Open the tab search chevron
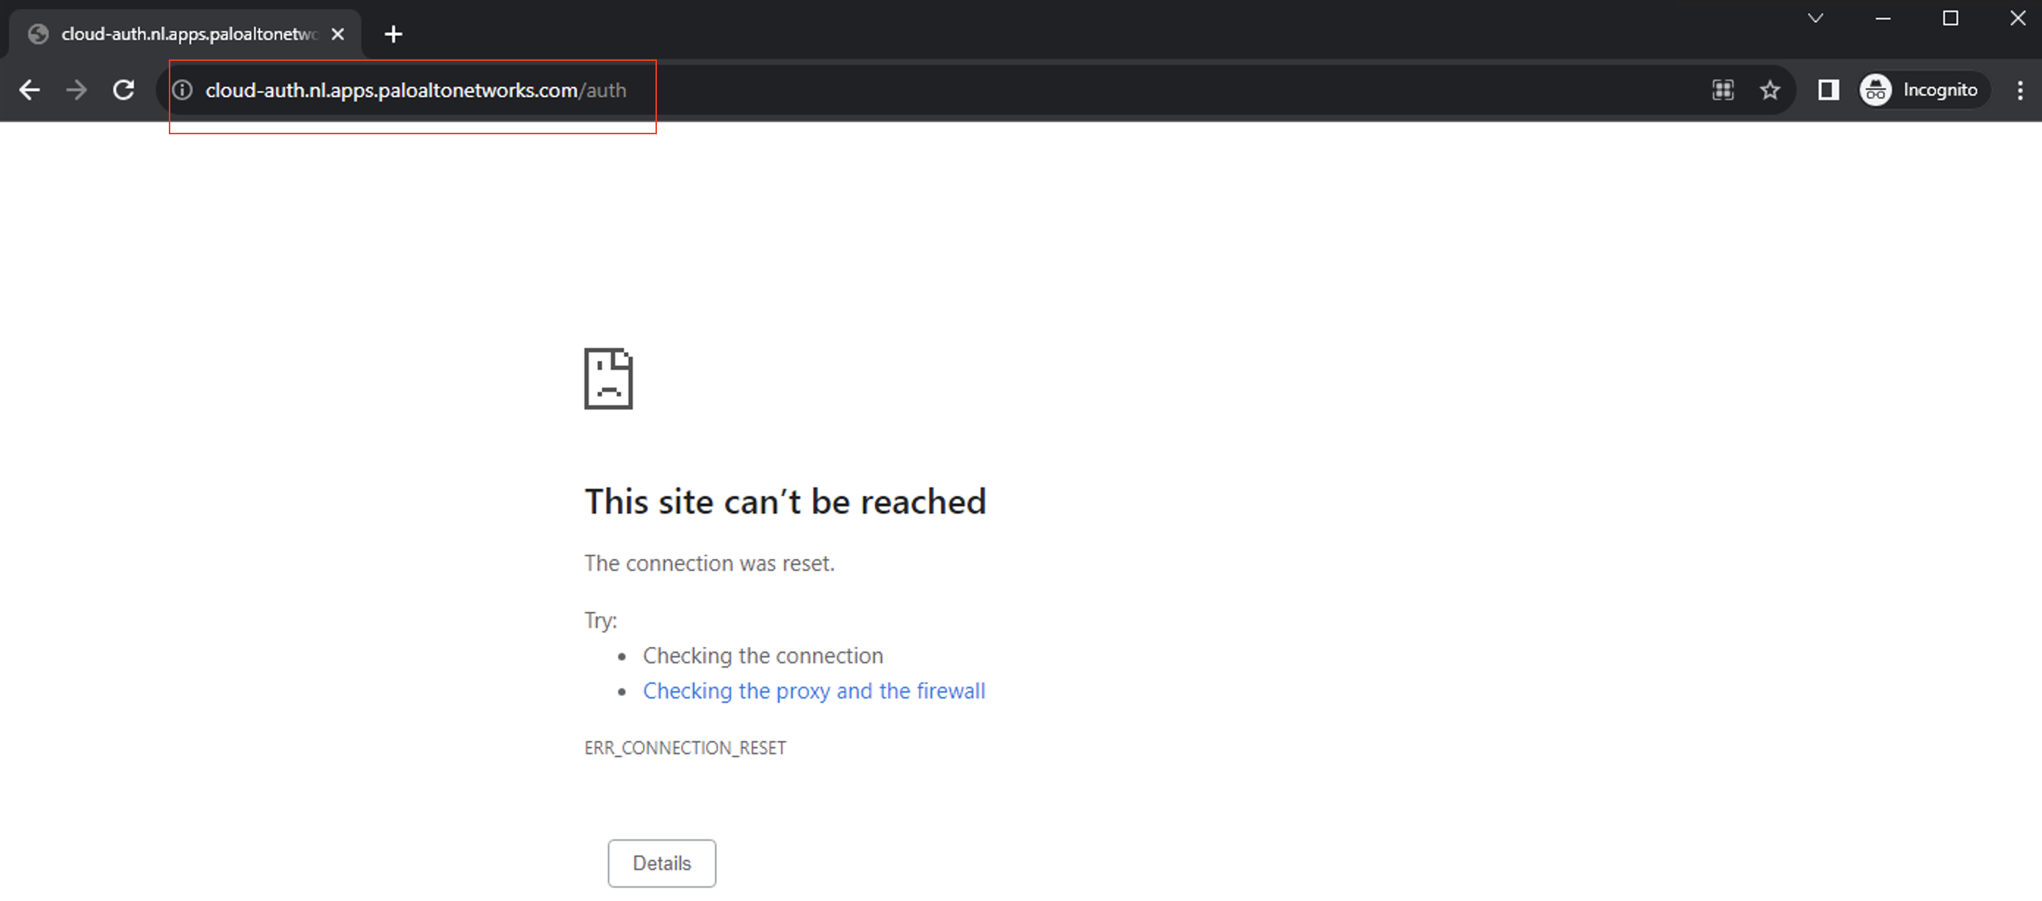 [1816, 18]
